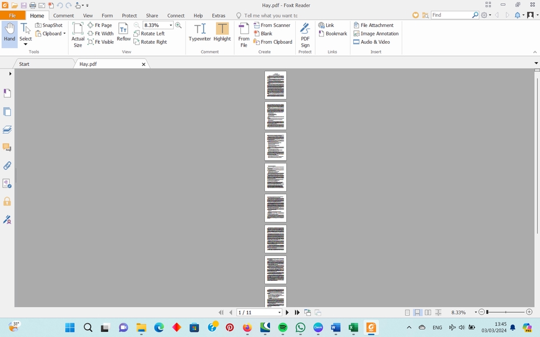Click the status bar zoom out minus button
Screen dimensions: 540x337
[482, 312]
